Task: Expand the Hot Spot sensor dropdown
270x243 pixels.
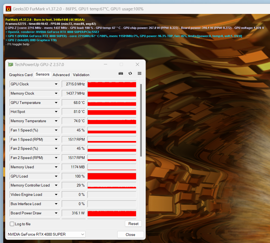Action: click(56, 112)
